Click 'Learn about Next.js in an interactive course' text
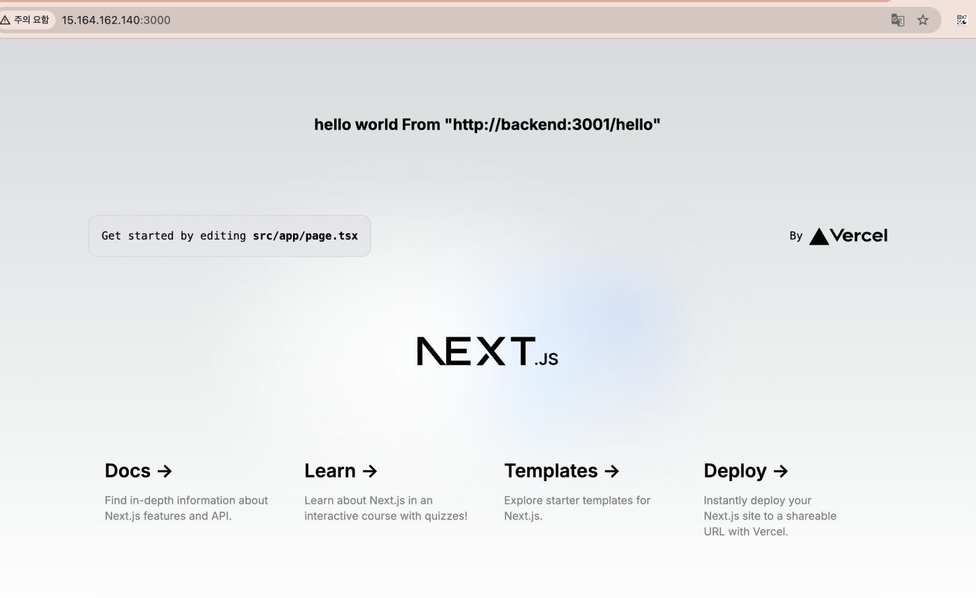 coord(386,508)
